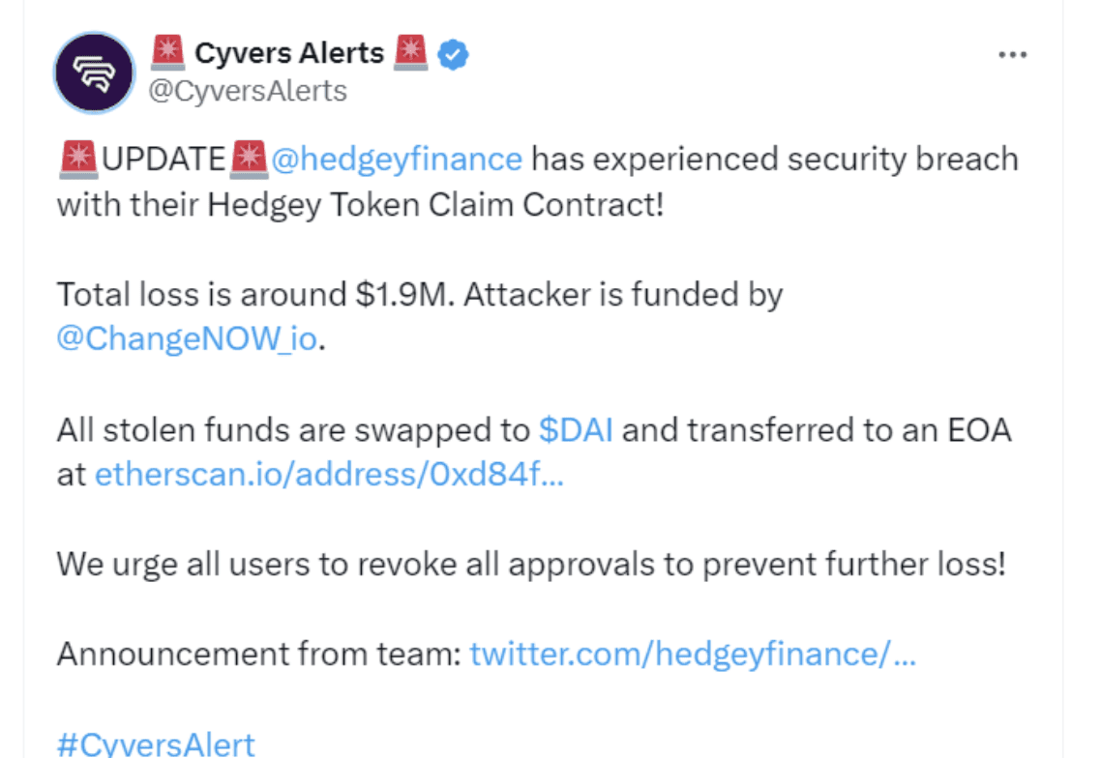Screen dimensions: 1101x758
Task: Click the siren emoji left of Cyvers Alerts name
Action: (168, 52)
